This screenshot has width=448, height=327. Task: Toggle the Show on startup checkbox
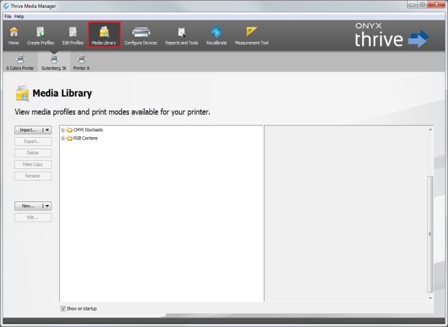click(x=63, y=309)
